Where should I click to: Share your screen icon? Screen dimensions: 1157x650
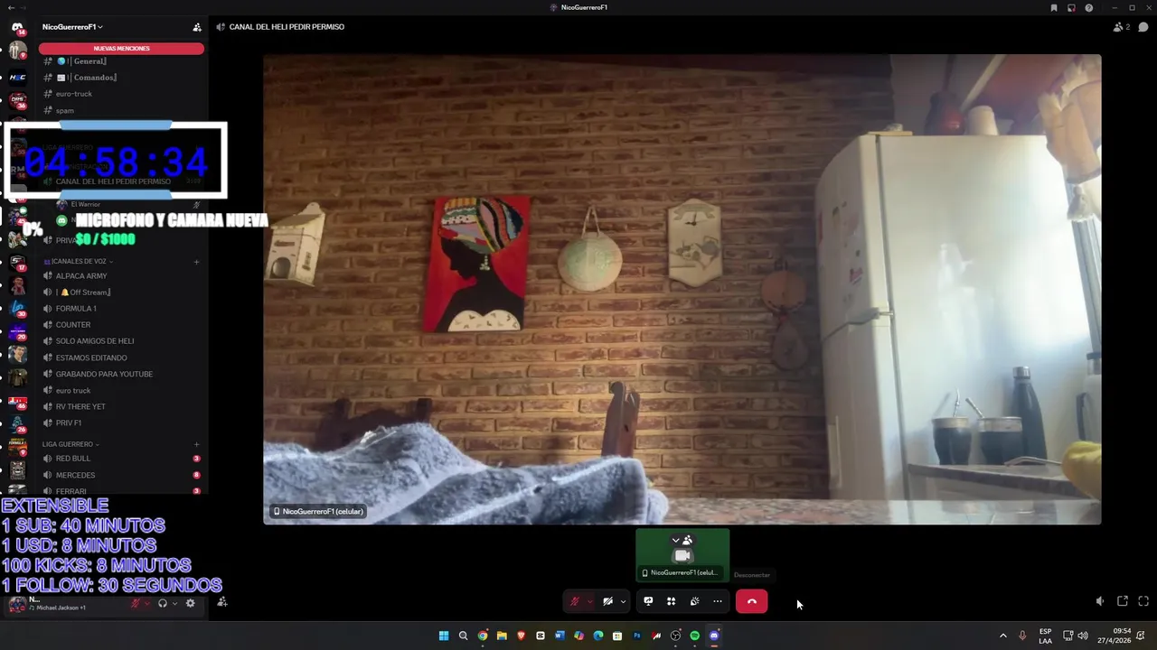coord(648,601)
